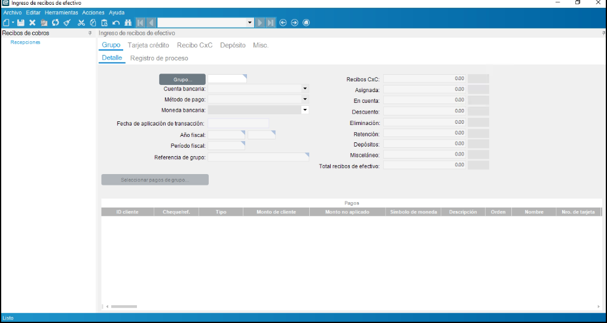Screen dimensions: 607x323
Task: Click the Total recibos de efectivo amount field
Action: (425, 165)
